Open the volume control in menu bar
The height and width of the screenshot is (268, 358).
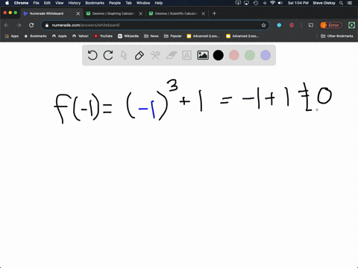tap(280, 3)
